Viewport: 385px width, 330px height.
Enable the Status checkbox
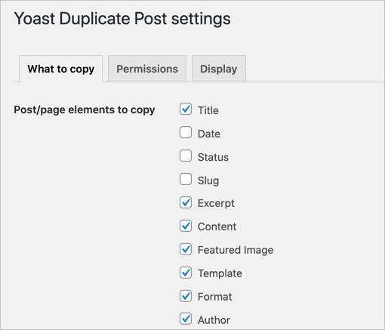(186, 156)
